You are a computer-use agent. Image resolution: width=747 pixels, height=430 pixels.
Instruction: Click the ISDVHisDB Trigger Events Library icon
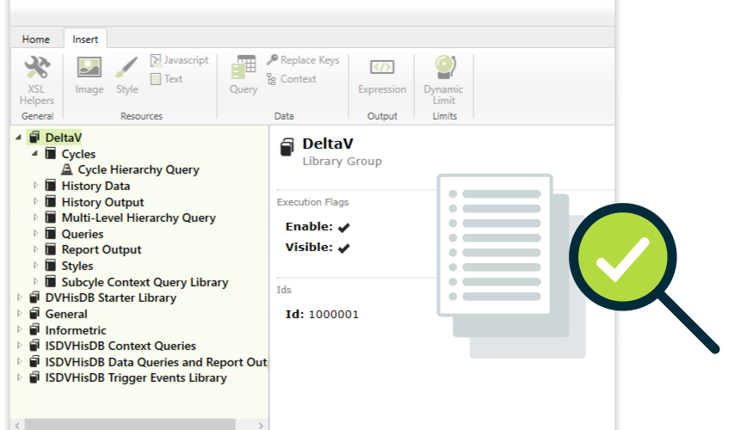(34, 378)
